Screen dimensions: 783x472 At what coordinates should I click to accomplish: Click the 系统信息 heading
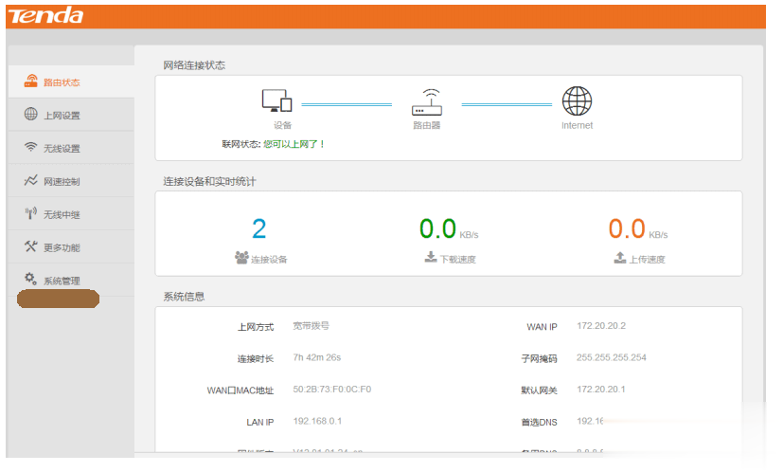pyautogui.click(x=184, y=297)
